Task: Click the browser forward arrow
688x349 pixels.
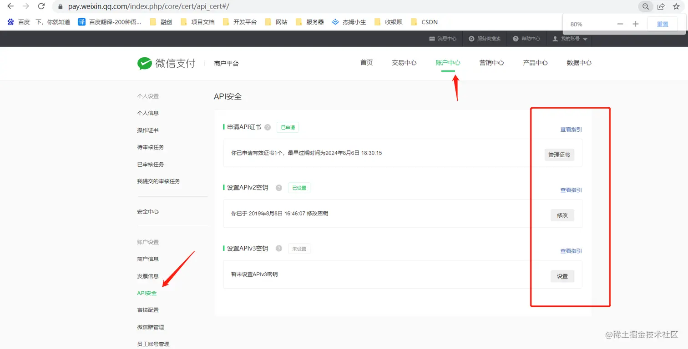Action: (26, 6)
